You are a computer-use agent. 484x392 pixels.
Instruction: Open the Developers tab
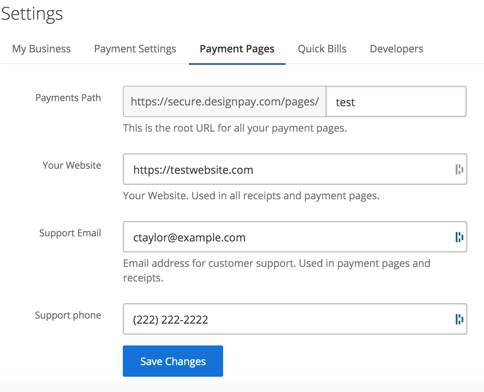[x=396, y=49]
